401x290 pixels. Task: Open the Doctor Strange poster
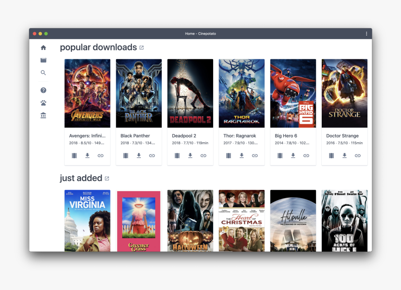tap(345, 93)
